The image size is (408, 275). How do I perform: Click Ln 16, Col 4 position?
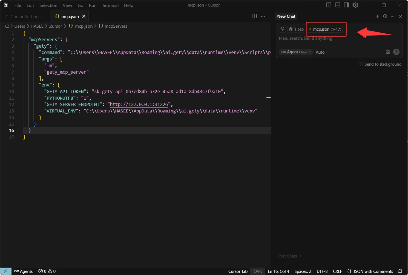(x=278, y=271)
